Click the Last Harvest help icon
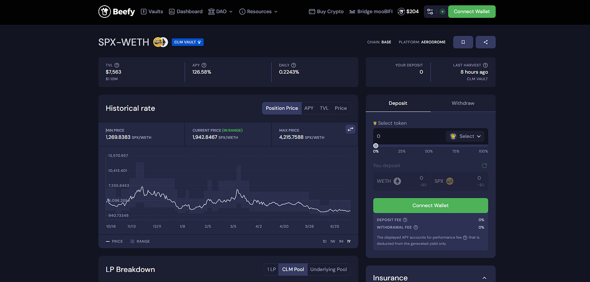Viewport: 590px width, 282px height. pyautogui.click(x=485, y=65)
